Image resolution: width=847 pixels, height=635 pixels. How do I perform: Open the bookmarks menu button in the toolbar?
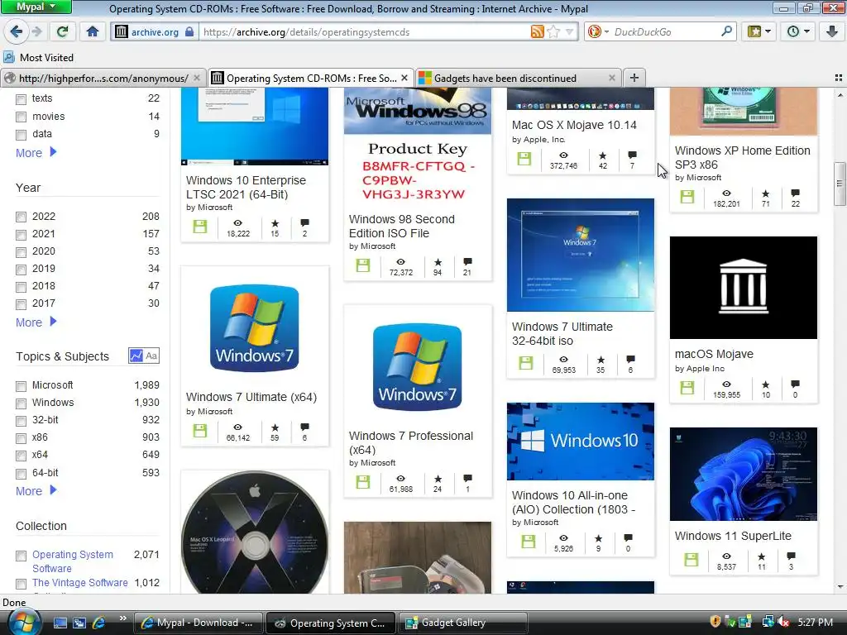point(759,32)
